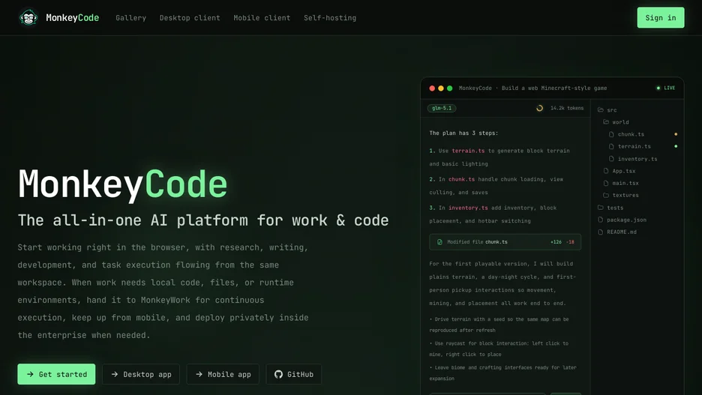702x395 pixels.
Task: Click the Get started button
Action: 56,374
